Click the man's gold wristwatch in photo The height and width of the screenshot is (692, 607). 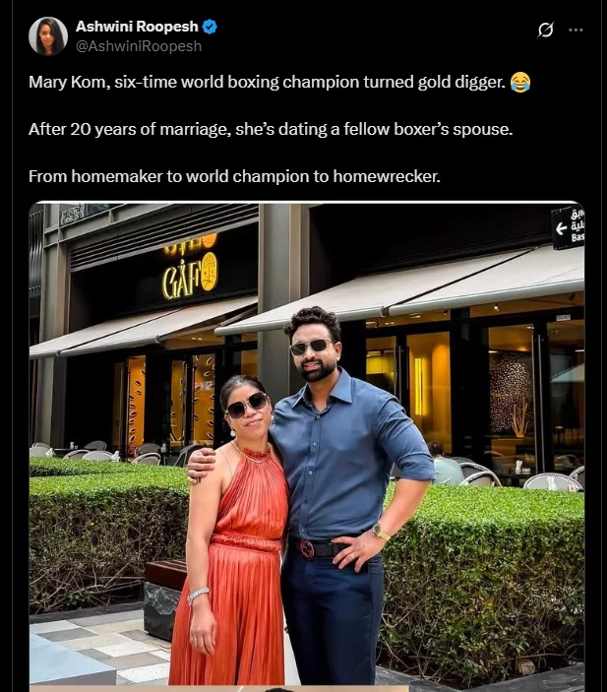381,533
